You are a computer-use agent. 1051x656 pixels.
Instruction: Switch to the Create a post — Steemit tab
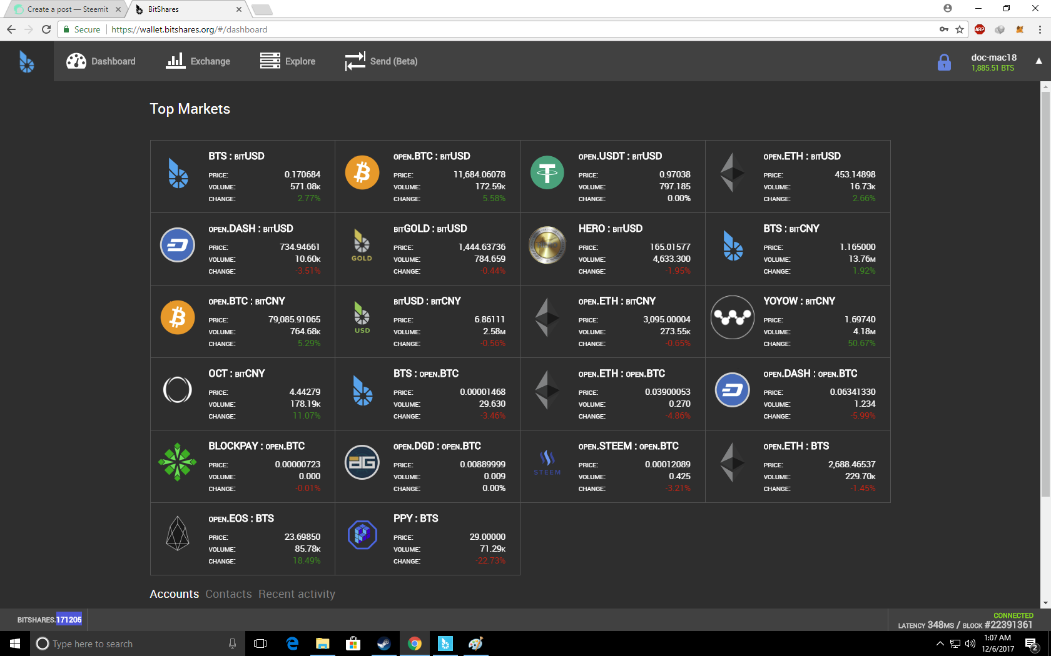coord(68,9)
